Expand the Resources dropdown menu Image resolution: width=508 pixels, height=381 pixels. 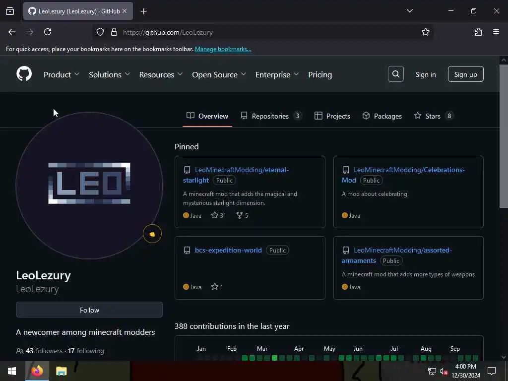click(x=161, y=74)
